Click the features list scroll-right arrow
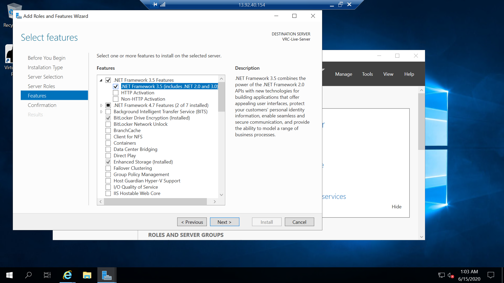Viewport: 504px width, 283px height. pyautogui.click(x=215, y=202)
